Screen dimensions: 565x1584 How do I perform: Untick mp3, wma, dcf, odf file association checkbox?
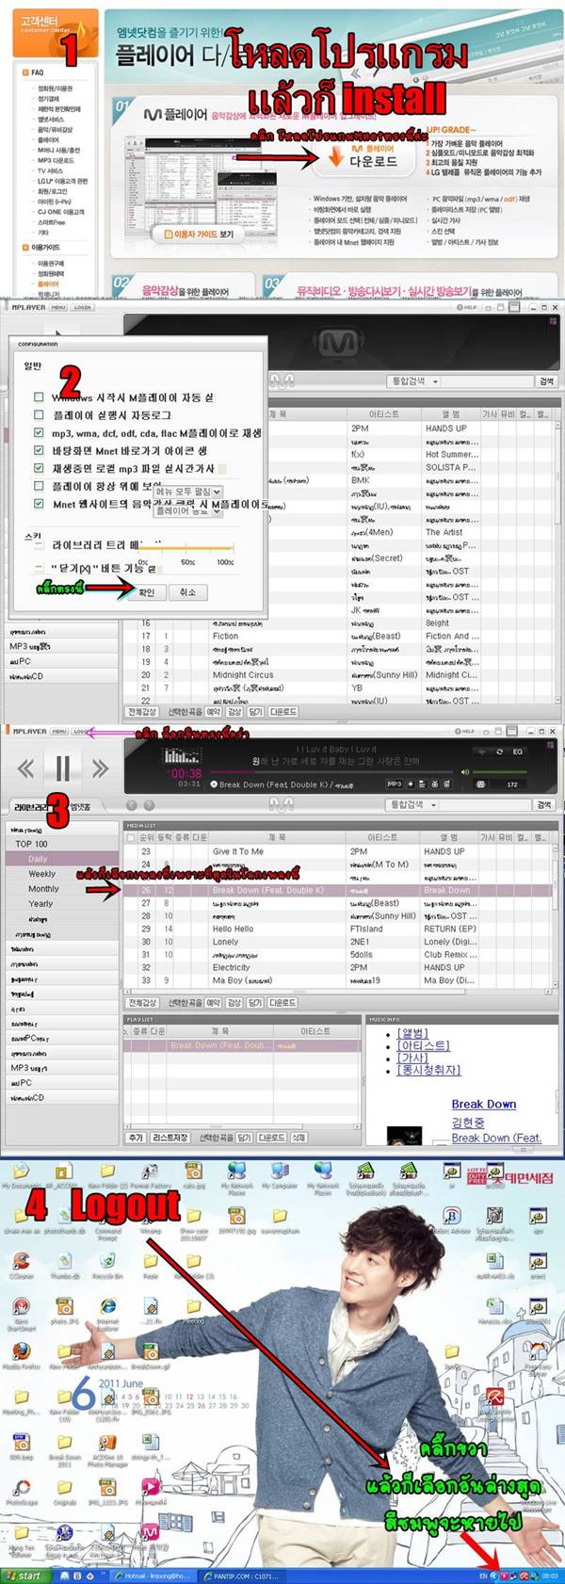[x=39, y=432]
